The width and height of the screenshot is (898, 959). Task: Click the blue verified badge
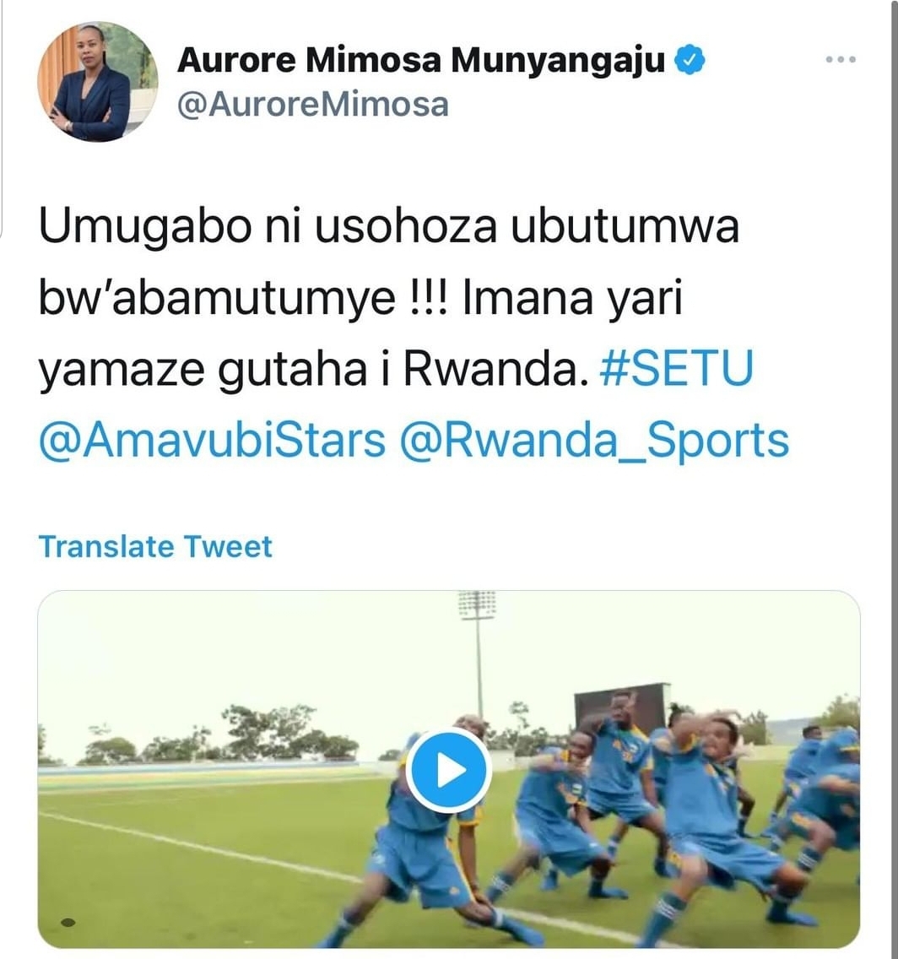coord(690,59)
